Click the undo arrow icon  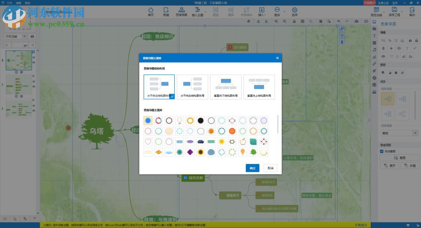click(338, 21)
